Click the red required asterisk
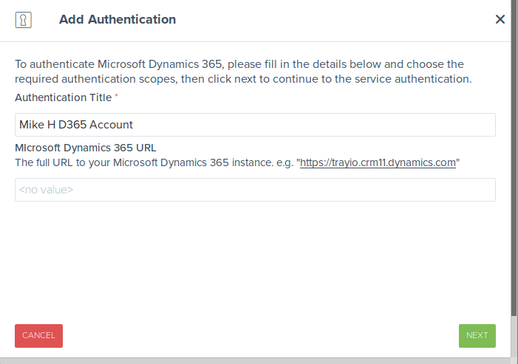 (116, 97)
